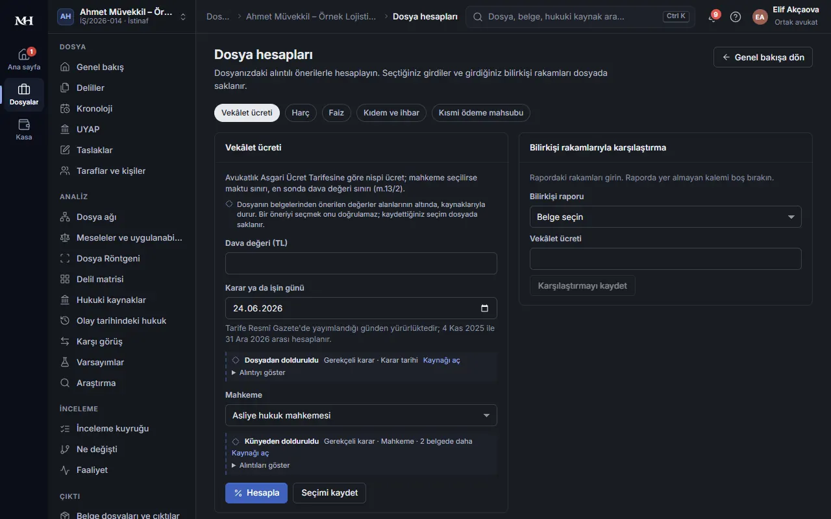
Task: Open Genel bakış in the sidebar
Action: click(121, 67)
